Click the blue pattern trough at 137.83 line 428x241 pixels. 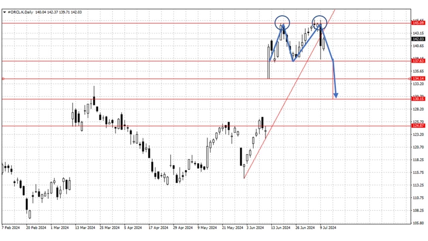(x=293, y=61)
